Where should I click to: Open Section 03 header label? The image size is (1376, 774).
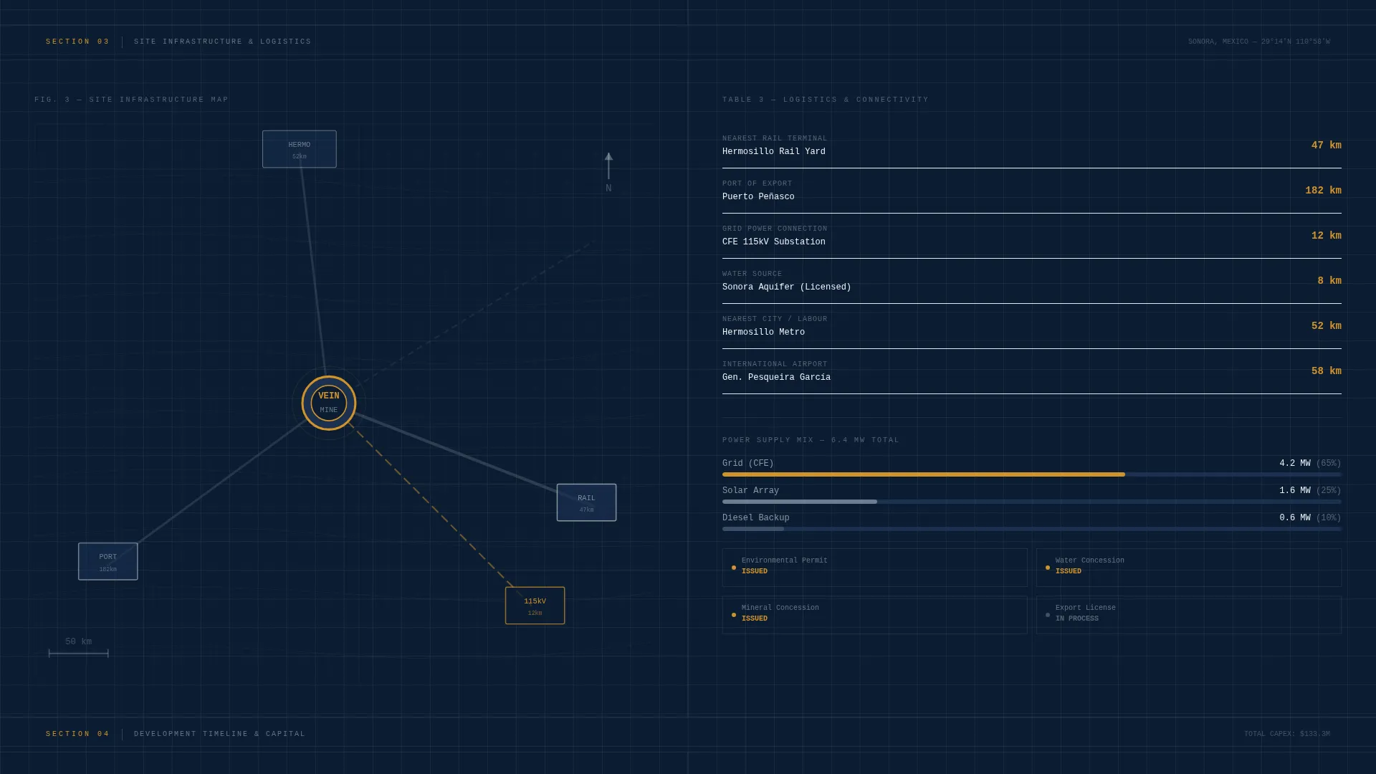pyautogui.click(x=77, y=42)
